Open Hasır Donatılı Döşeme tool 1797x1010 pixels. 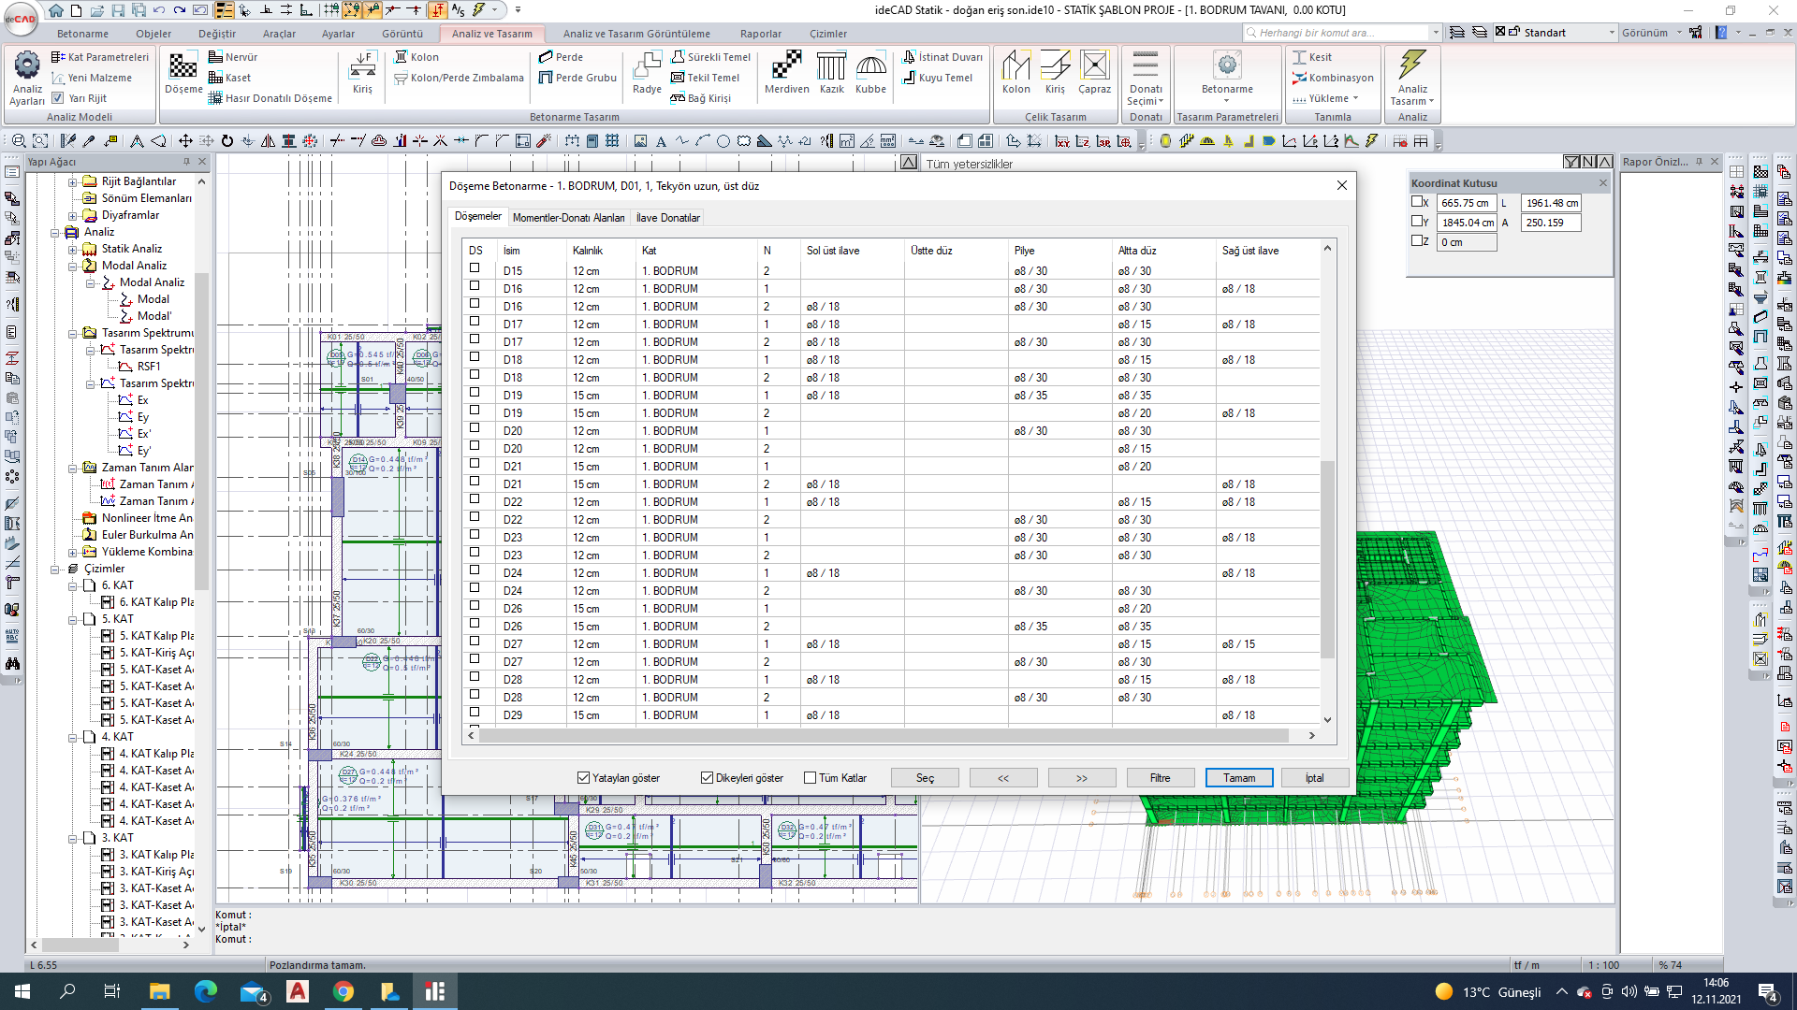coord(270,98)
